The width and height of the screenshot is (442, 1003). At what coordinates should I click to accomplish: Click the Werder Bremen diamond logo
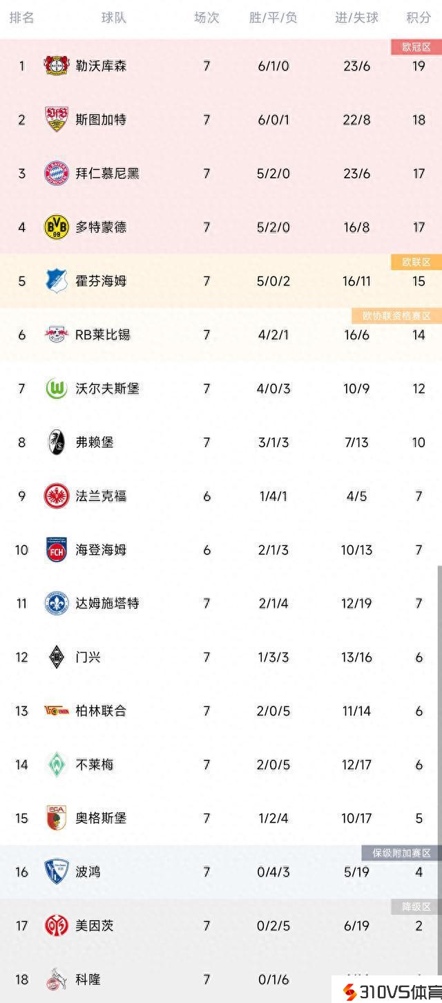(56, 765)
